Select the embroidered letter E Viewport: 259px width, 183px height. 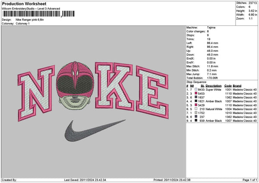pyautogui.click(x=152, y=92)
